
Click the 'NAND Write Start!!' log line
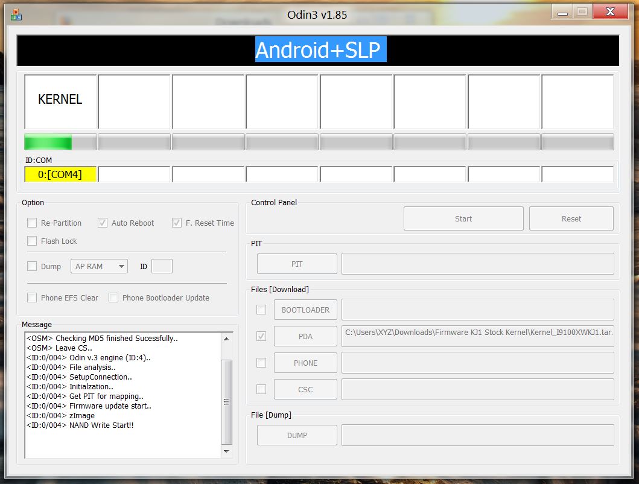pos(80,425)
